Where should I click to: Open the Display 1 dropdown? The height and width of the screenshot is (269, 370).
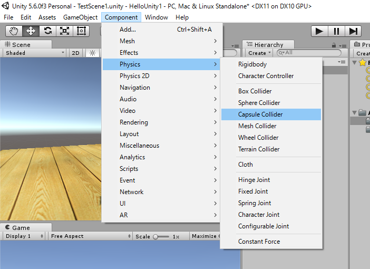(x=24, y=236)
